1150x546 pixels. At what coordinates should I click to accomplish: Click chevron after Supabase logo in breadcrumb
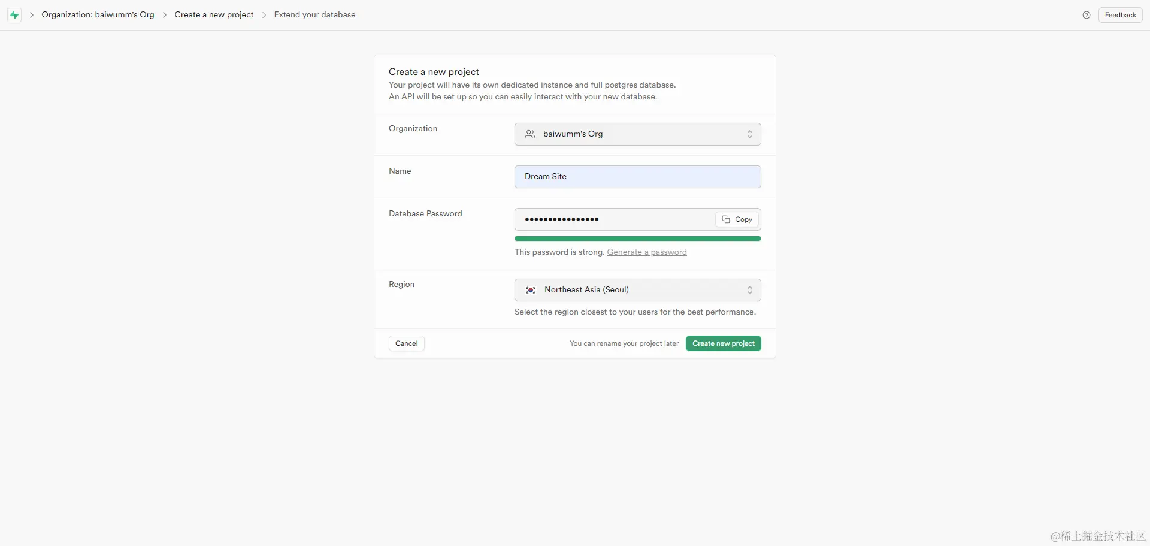(x=32, y=15)
